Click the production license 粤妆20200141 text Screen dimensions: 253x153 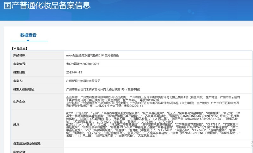point(133,106)
